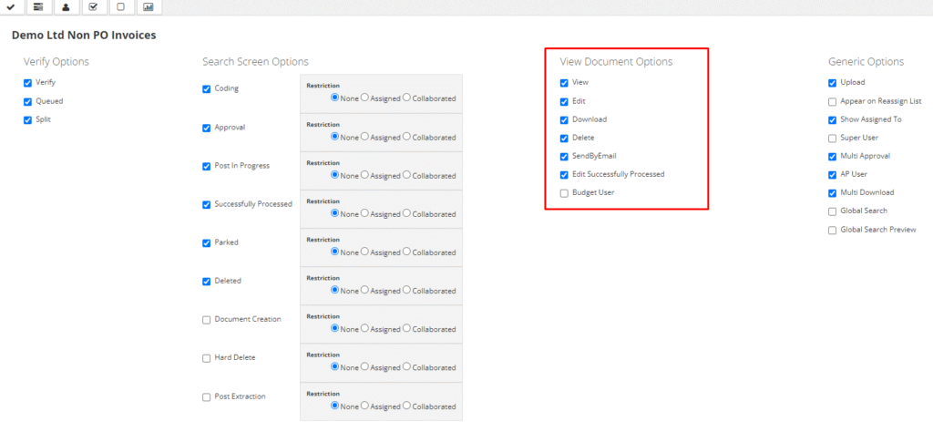Open the list rows icon tab
This screenshot has width=933, height=422.
coord(37,7)
